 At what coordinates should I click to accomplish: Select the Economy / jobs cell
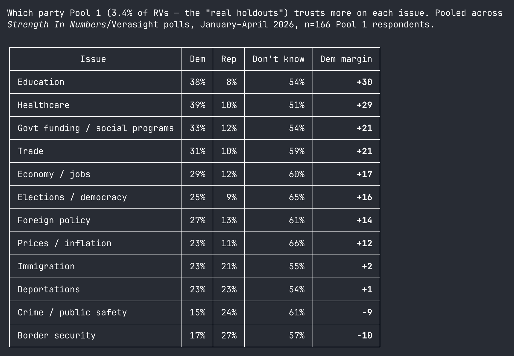[x=54, y=174]
